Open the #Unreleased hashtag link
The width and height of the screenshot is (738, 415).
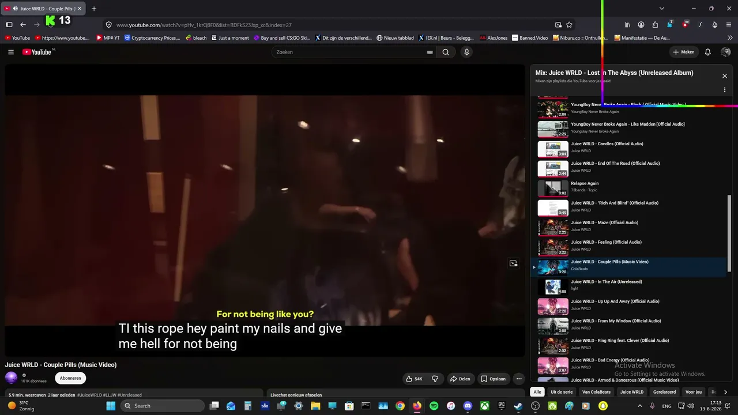[x=129, y=395]
